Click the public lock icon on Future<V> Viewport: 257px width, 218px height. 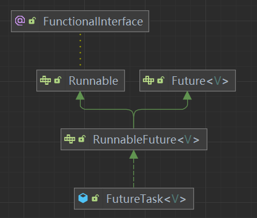point(161,80)
